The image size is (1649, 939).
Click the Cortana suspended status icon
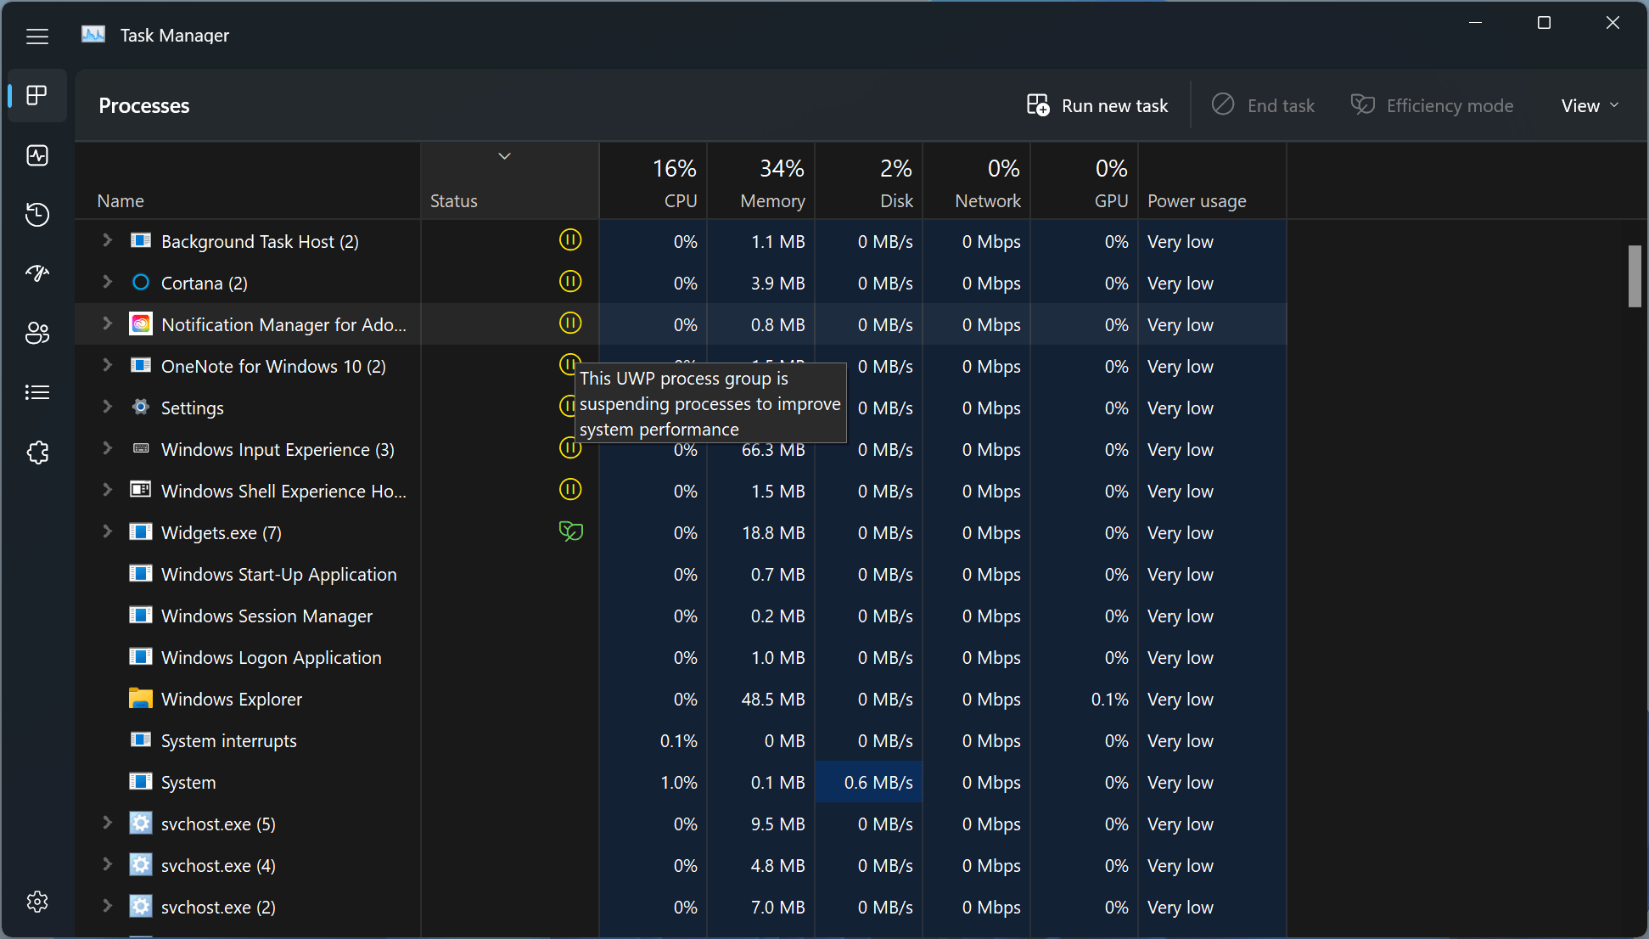[x=570, y=282]
